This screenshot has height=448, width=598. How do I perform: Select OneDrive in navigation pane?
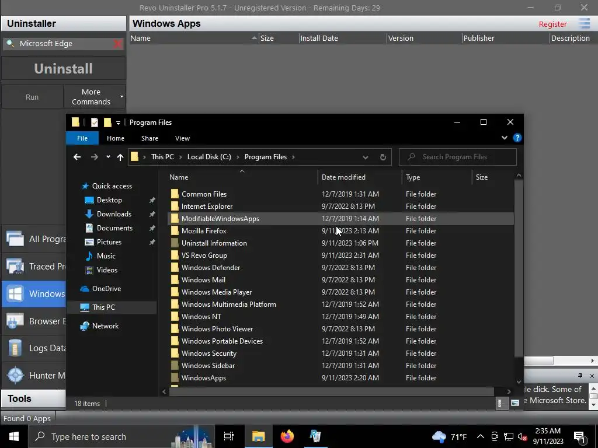[106, 289]
